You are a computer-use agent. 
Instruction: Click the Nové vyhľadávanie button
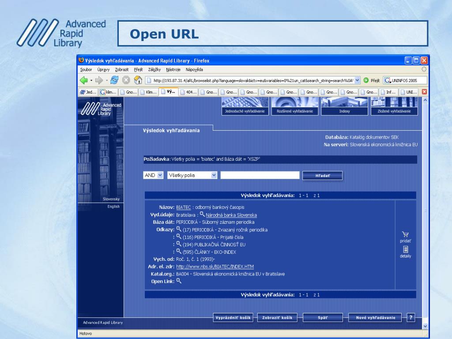375,318
